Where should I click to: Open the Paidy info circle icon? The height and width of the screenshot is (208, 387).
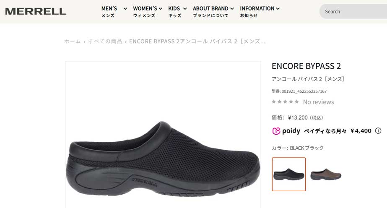point(378,131)
